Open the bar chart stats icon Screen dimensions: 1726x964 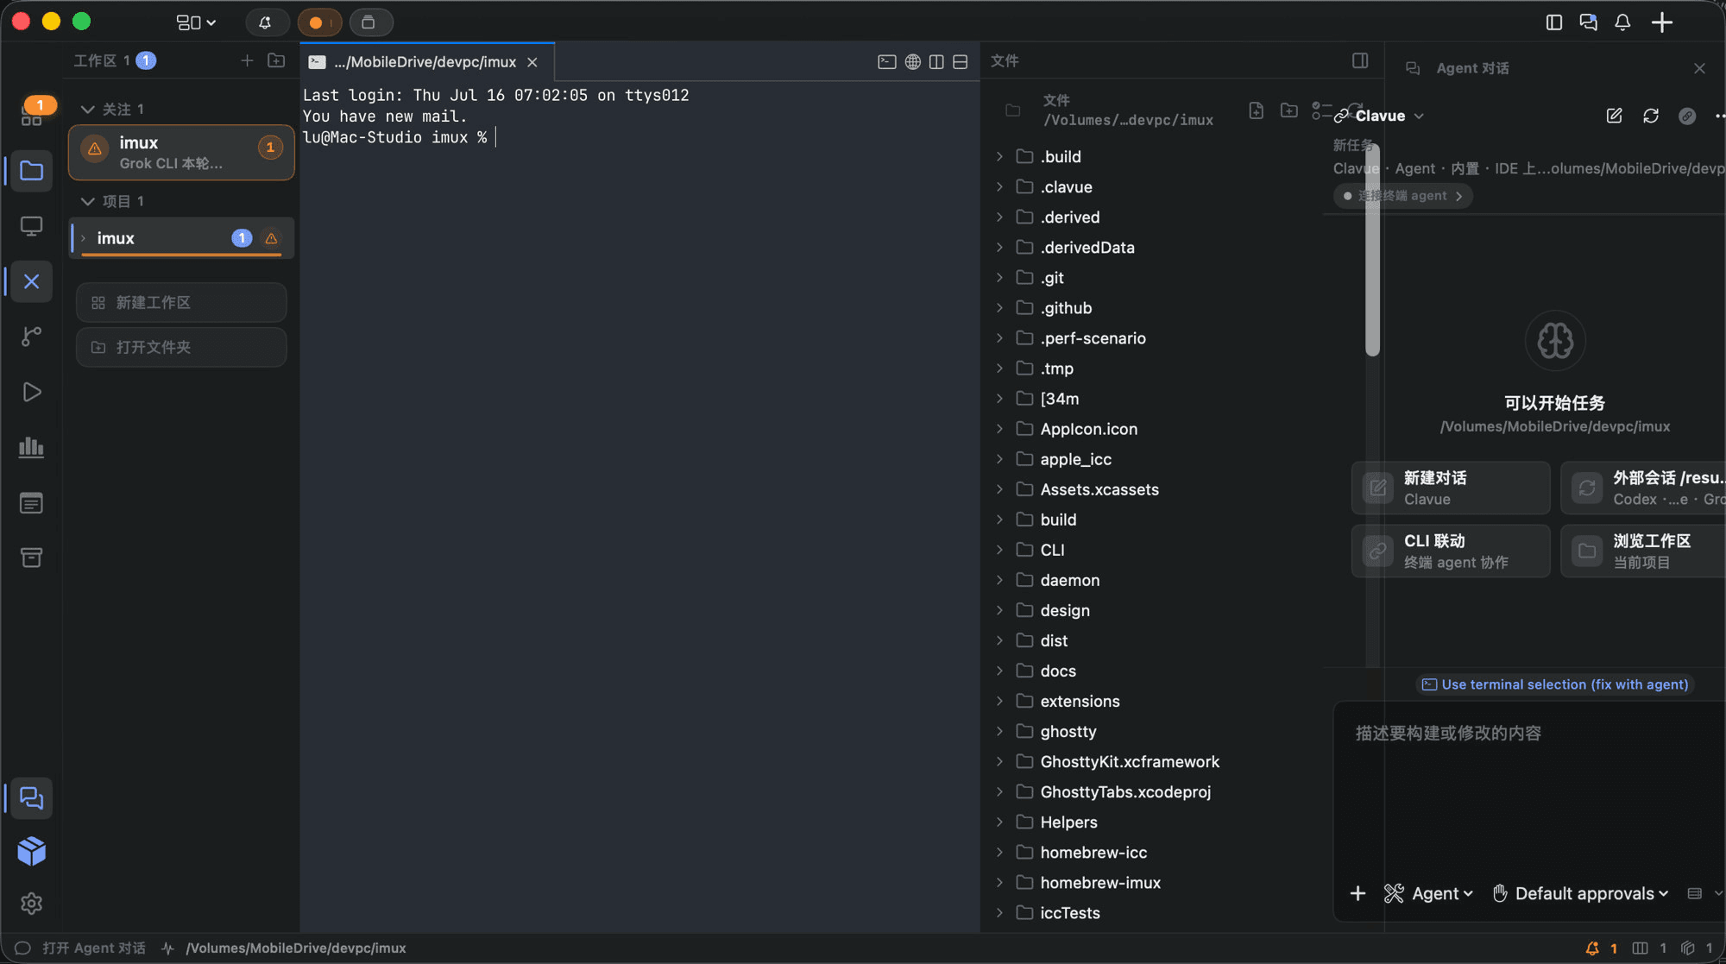32,447
